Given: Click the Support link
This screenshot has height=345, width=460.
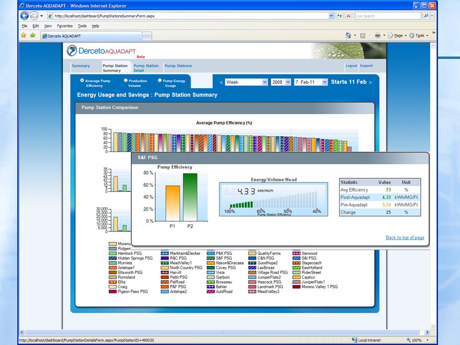Looking at the screenshot, I should (x=367, y=66).
